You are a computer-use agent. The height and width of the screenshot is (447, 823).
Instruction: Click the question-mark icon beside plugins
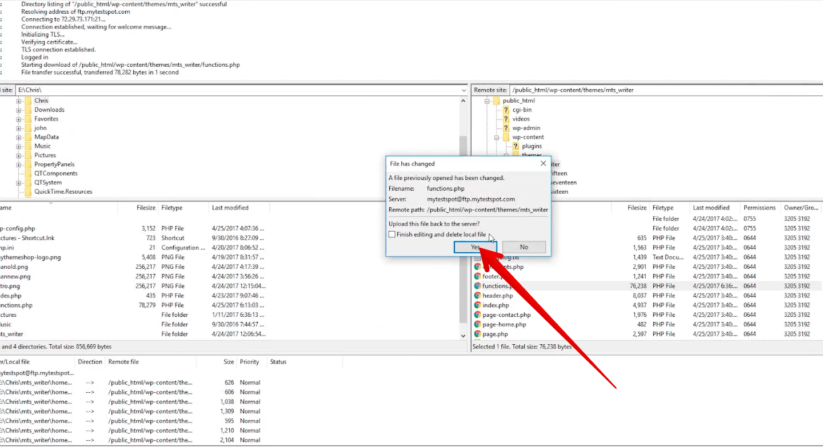click(516, 146)
